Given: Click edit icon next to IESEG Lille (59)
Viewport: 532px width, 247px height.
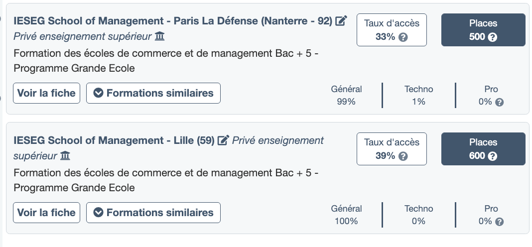Looking at the screenshot, I should pos(224,140).
